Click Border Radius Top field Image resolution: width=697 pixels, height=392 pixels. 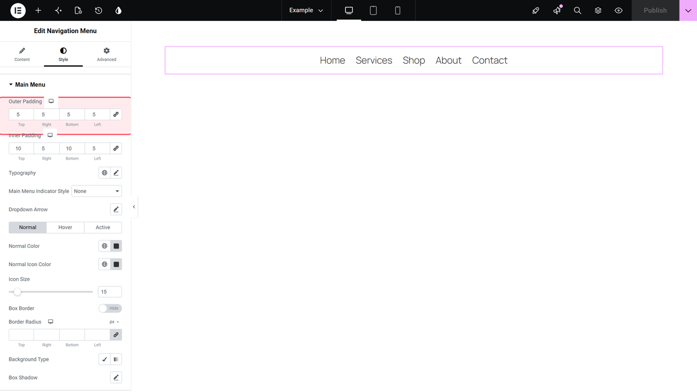point(21,335)
